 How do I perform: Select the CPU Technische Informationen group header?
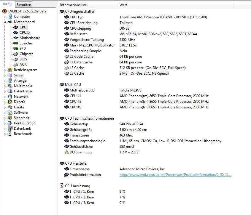89,118
